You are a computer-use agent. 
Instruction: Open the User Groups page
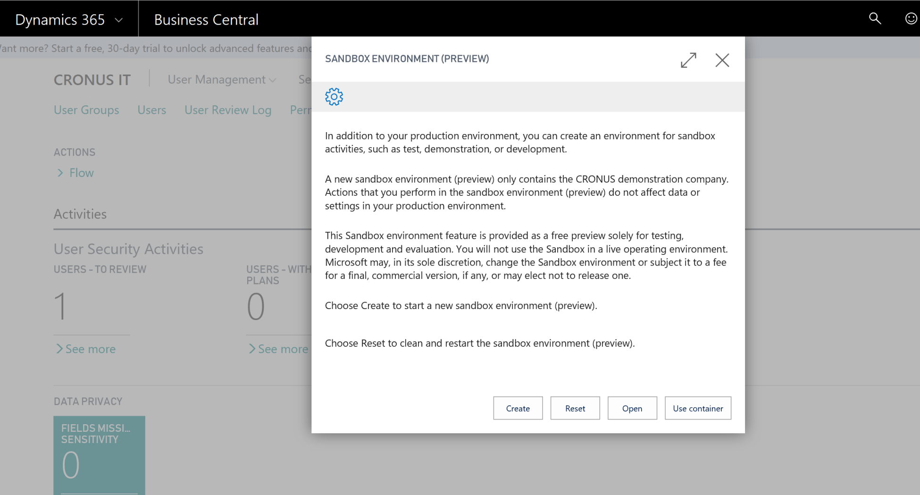click(x=86, y=110)
